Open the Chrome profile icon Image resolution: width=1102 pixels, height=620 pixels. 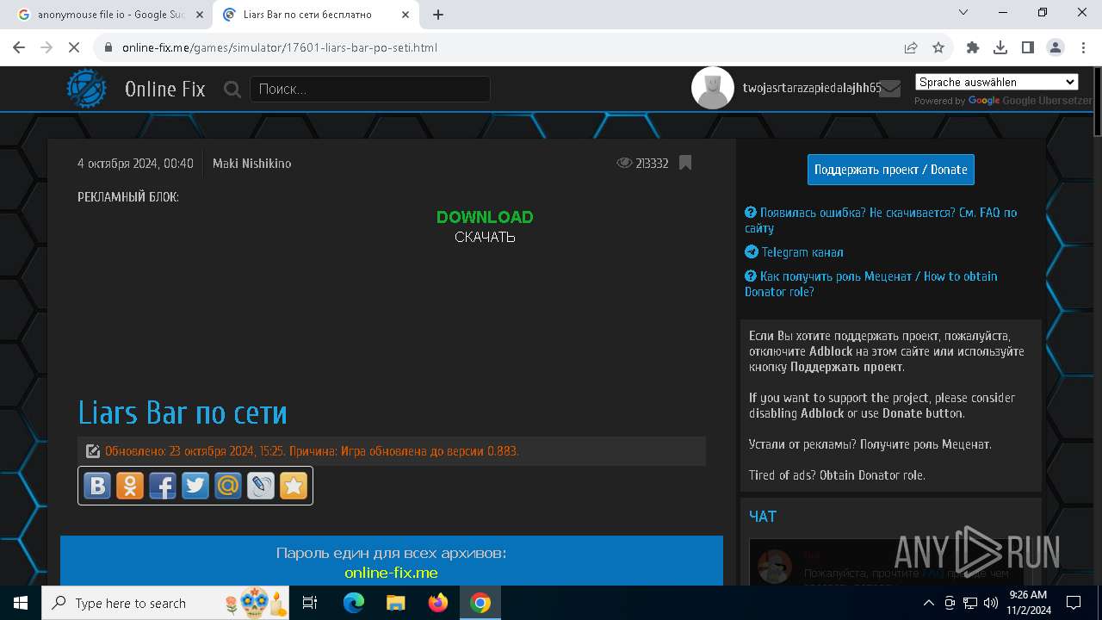pos(1056,47)
